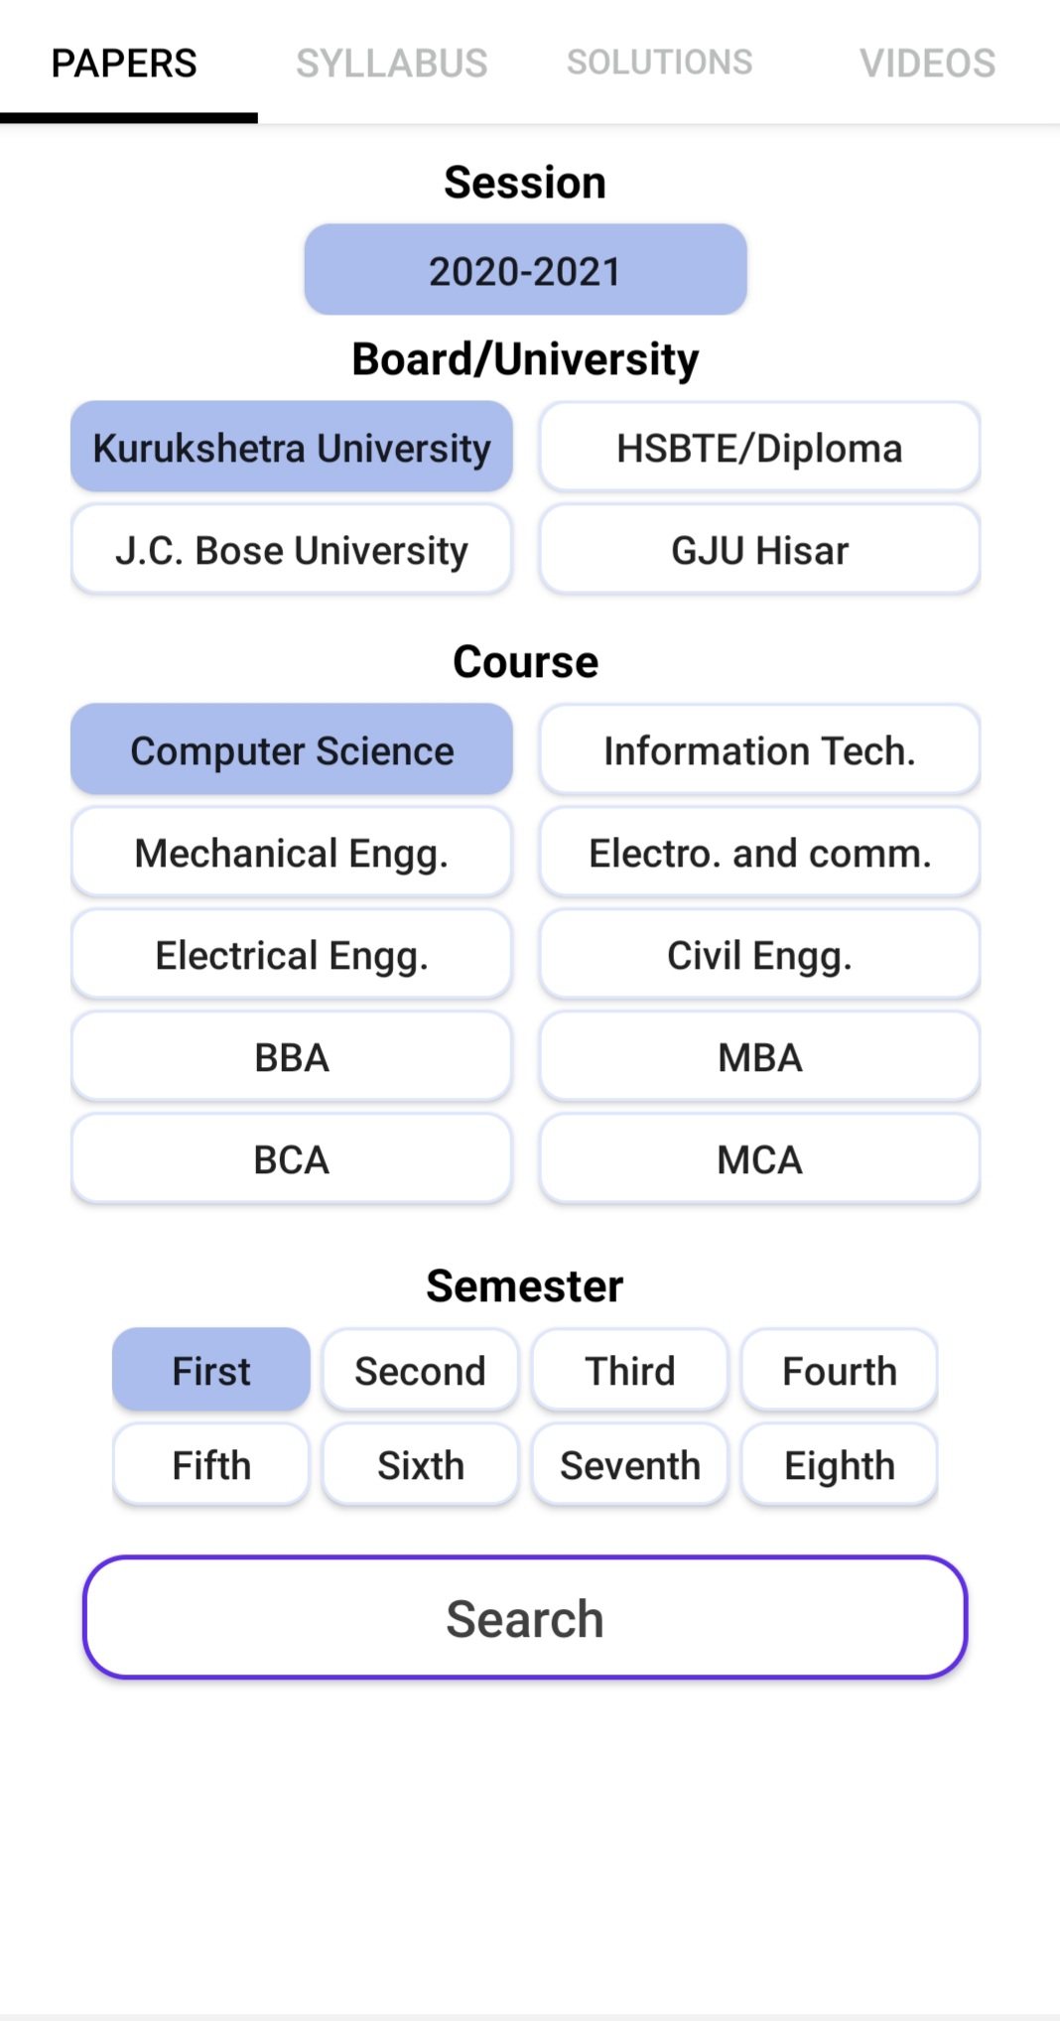This screenshot has height=2021, width=1060.
Task: Choose the BCA course
Action: point(291,1159)
